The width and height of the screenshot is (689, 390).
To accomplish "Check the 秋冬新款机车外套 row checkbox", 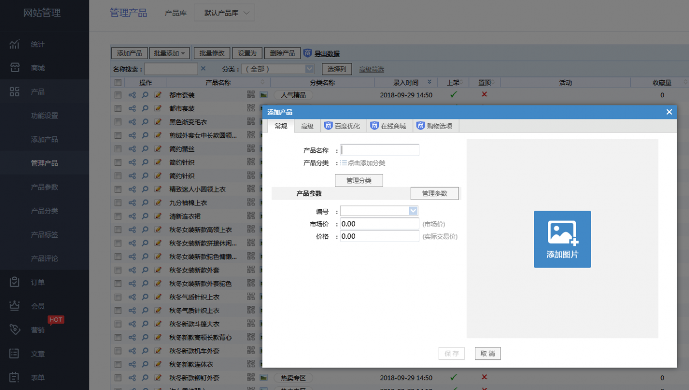I will [118, 351].
